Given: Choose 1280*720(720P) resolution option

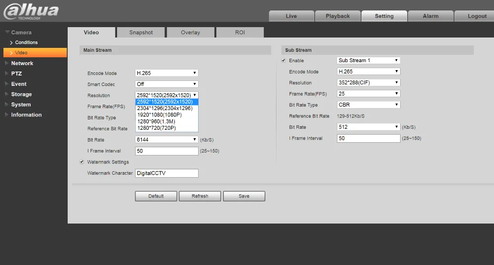Looking at the screenshot, I should (x=166, y=128).
